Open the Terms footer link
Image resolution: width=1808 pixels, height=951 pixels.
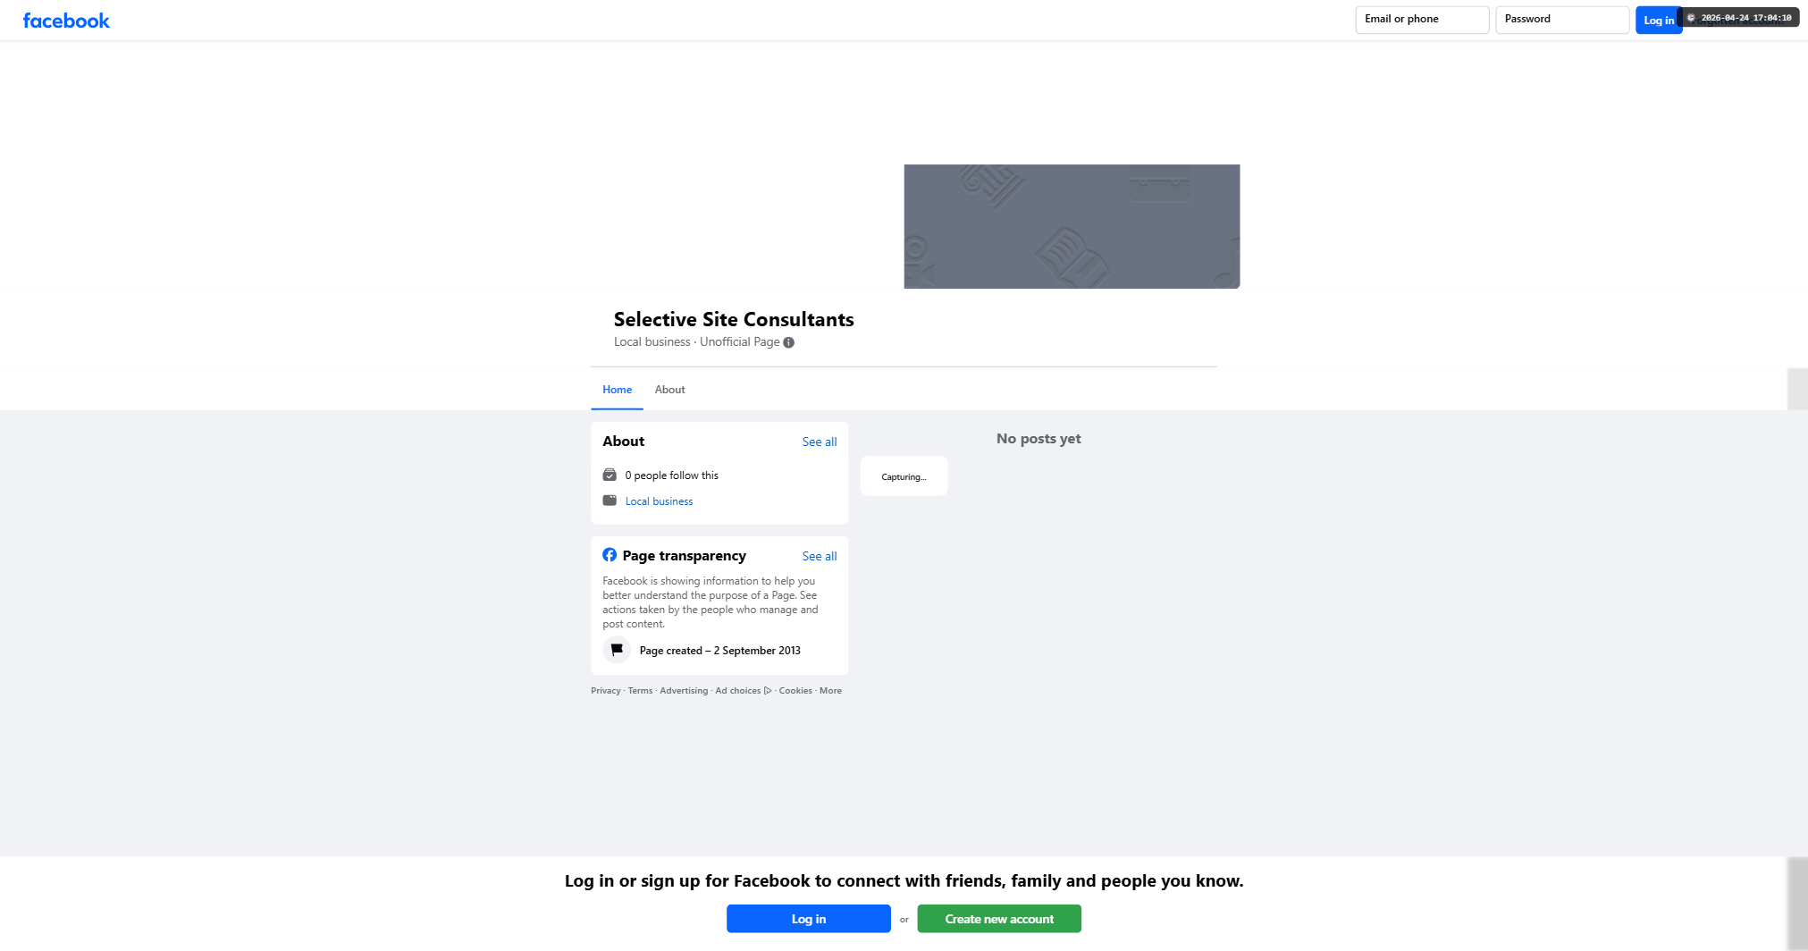point(640,691)
